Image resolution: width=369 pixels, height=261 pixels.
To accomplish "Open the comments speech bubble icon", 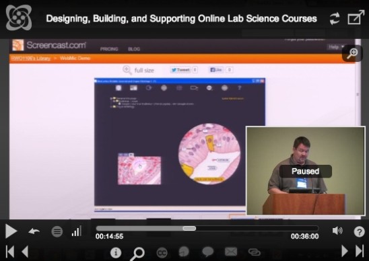I will point(208,252).
